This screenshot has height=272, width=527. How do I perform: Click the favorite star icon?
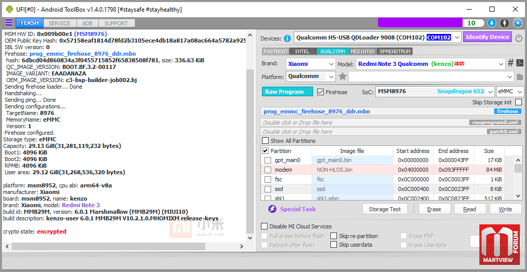[x=343, y=76]
